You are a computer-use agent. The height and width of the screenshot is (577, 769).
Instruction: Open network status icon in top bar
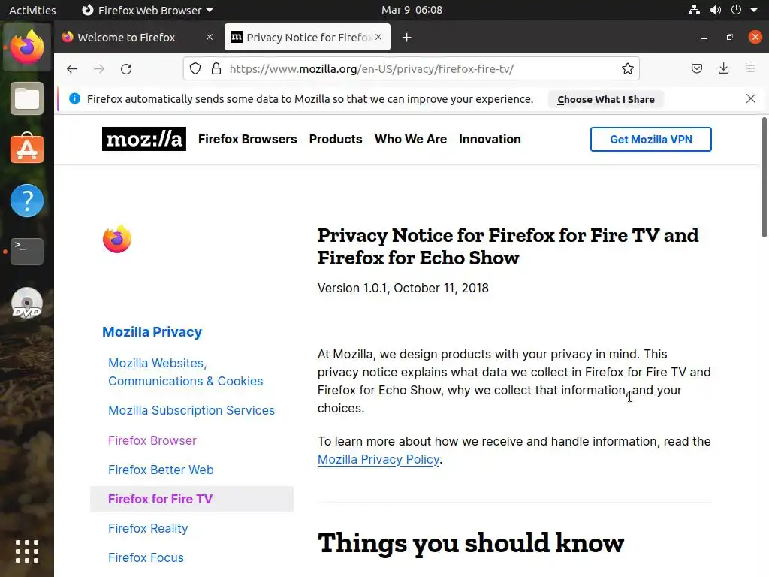click(694, 10)
